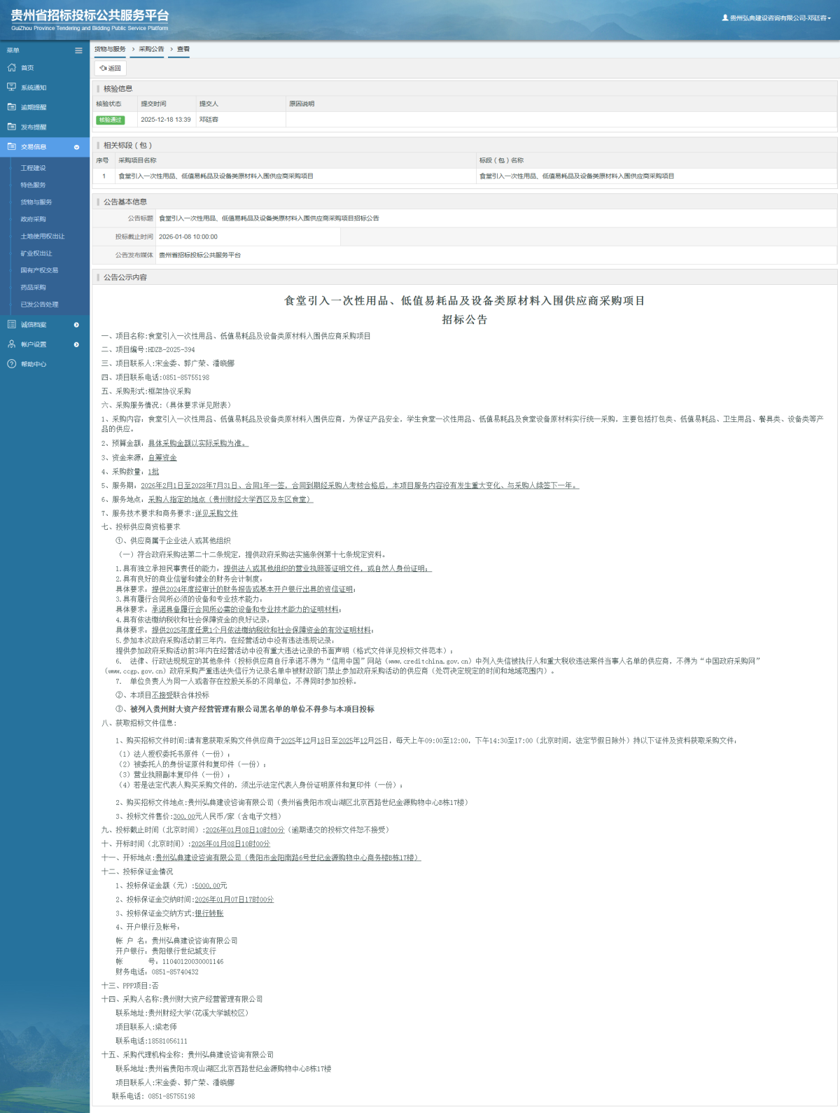Collapse the 交易信息 menu arrow
This screenshot has height=1113, width=840.
[x=76, y=147]
